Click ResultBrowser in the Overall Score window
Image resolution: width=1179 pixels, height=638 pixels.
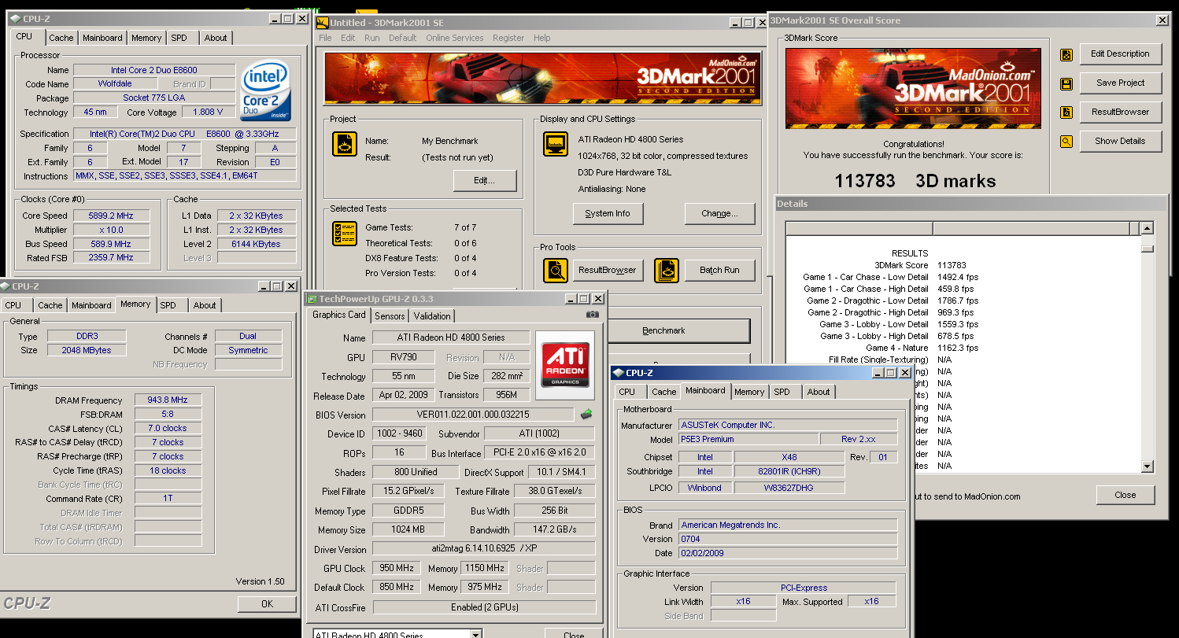tap(1120, 112)
